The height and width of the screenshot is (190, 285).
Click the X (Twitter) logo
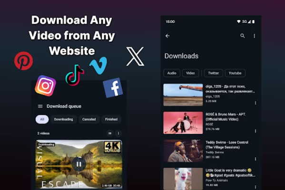click(x=135, y=56)
